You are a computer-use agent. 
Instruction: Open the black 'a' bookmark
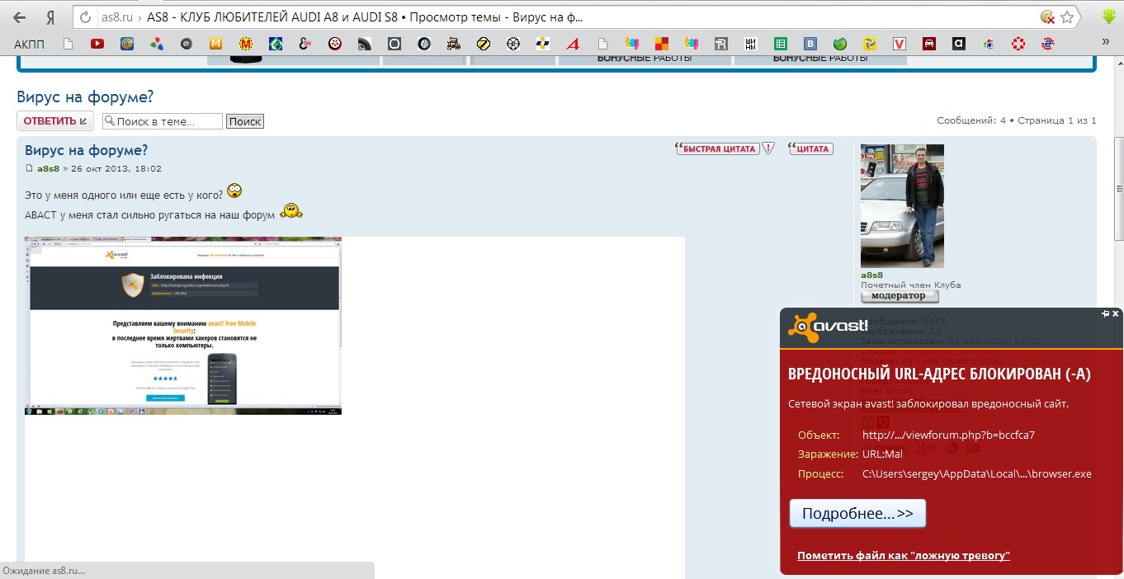[959, 44]
